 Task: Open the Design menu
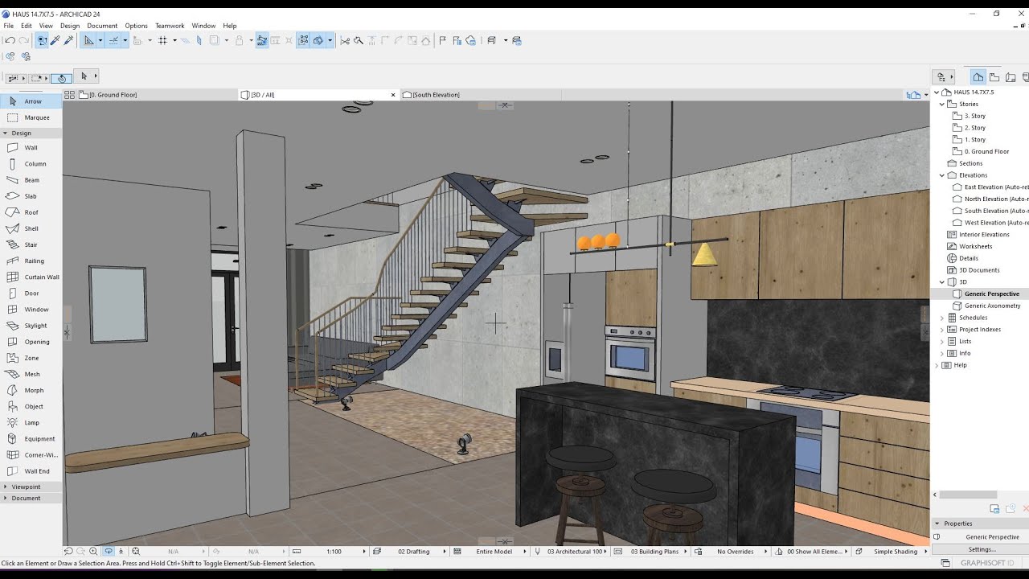coord(70,26)
